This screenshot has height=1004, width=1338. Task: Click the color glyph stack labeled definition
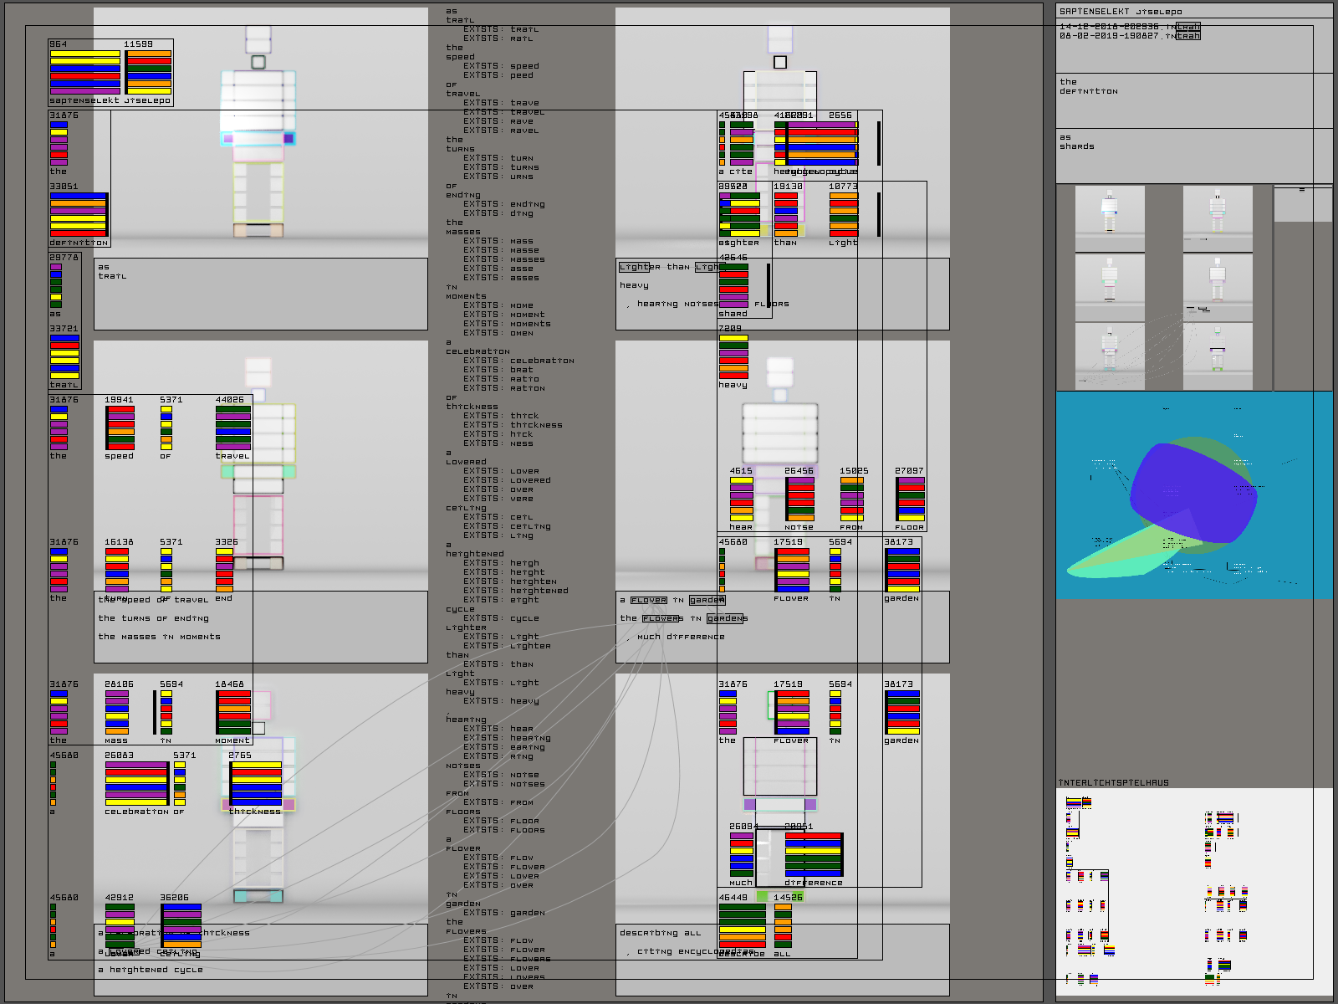(79, 215)
